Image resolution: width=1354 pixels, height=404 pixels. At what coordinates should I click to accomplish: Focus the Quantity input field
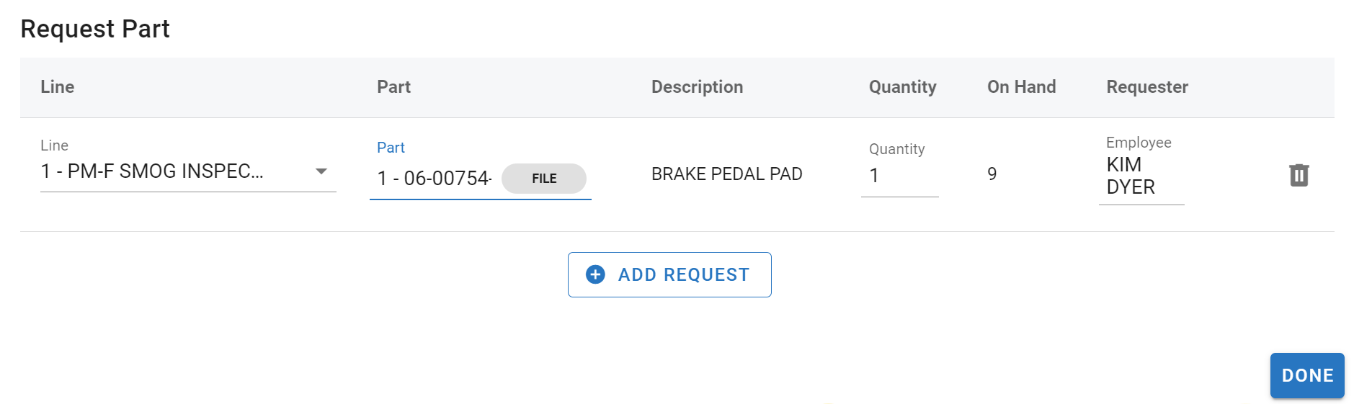point(899,176)
